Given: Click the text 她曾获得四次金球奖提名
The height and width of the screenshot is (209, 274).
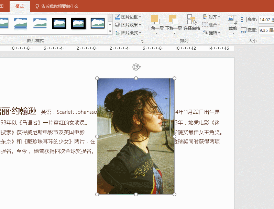Looking at the screenshot, I should click(62, 151).
